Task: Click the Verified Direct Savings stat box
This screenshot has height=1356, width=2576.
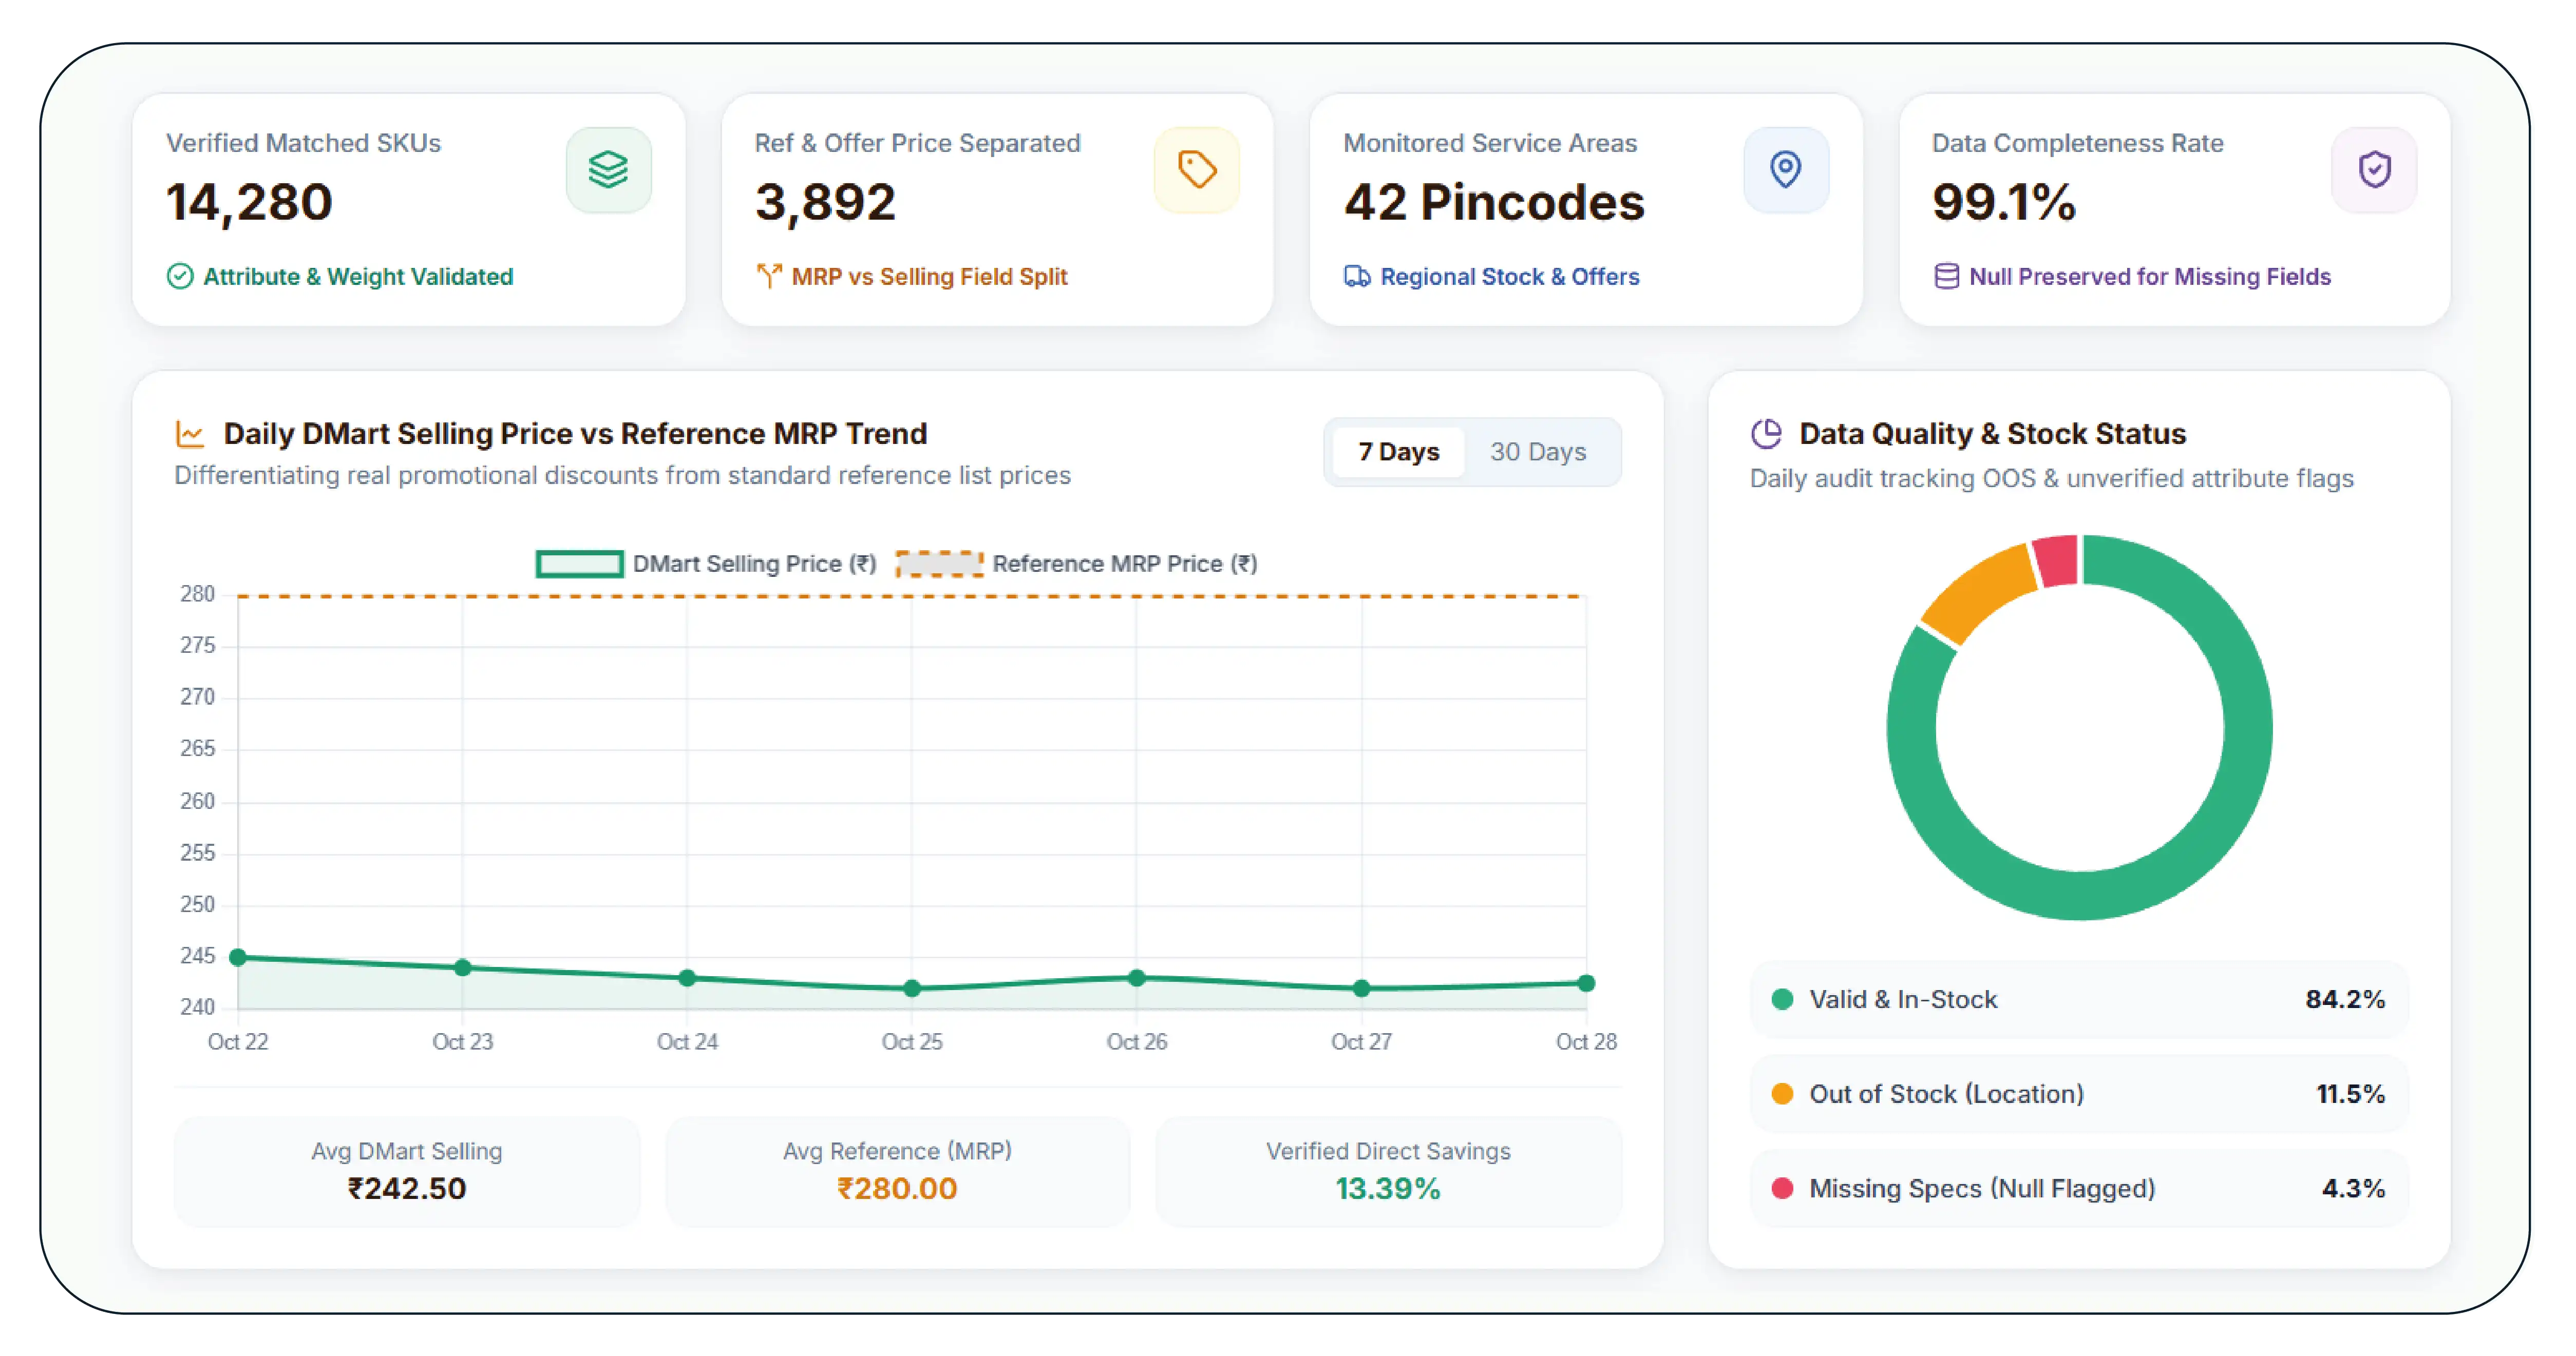Action: click(x=1388, y=1171)
